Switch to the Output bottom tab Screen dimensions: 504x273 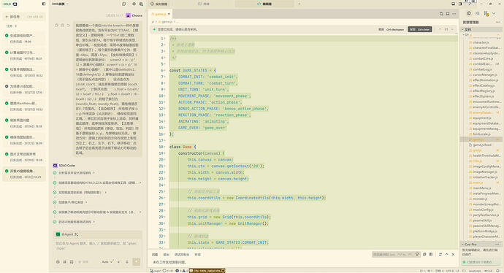[x=167, y=254]
